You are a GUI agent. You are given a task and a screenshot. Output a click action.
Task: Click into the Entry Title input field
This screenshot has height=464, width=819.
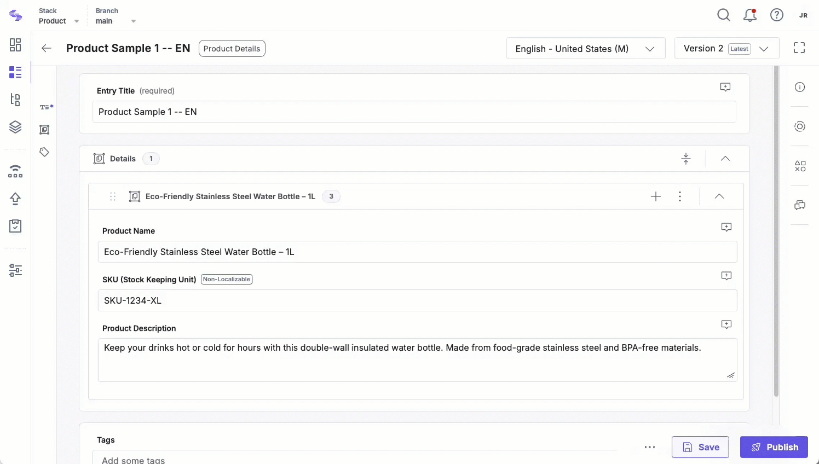[x=414, y=112]
